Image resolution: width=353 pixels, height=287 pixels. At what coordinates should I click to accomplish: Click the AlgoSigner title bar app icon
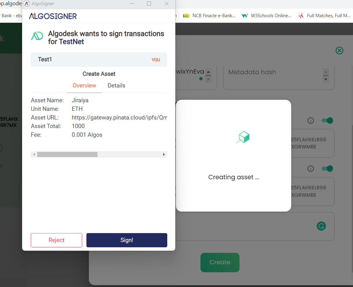click(x=27, y=3)
